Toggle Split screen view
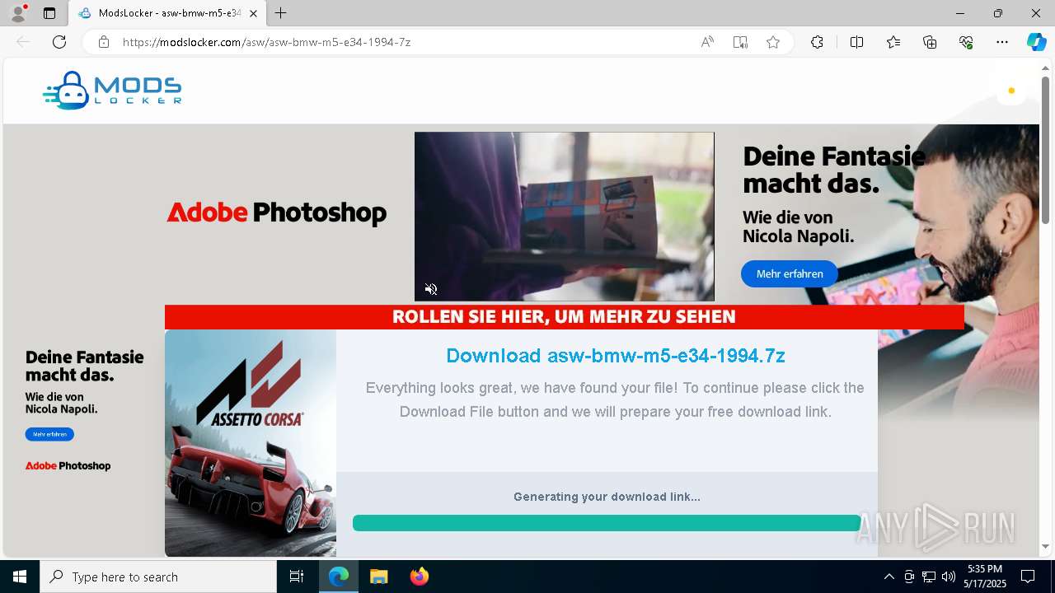1055x593 pixels. coord(856,42)
